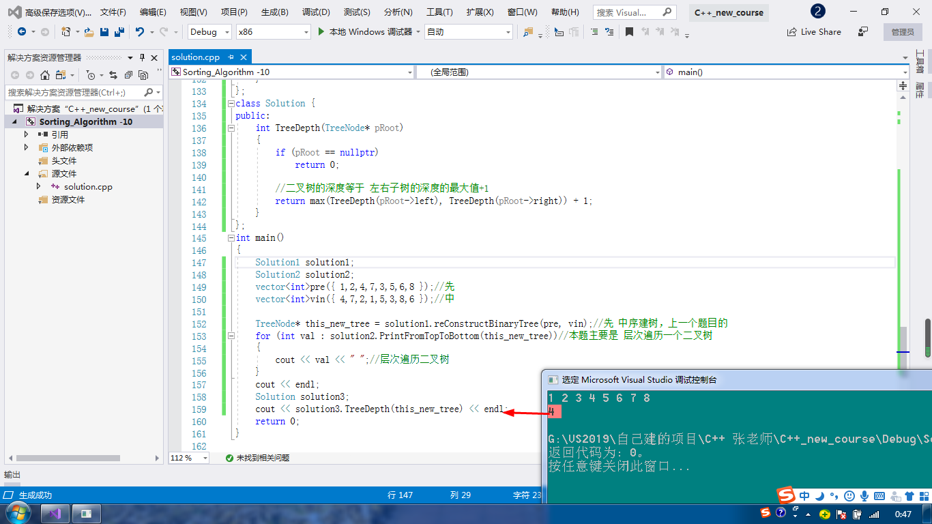Screen dimensions: 932x524
Task: Click the Save solution.cpp disk icon
Action: pos(104,32)
